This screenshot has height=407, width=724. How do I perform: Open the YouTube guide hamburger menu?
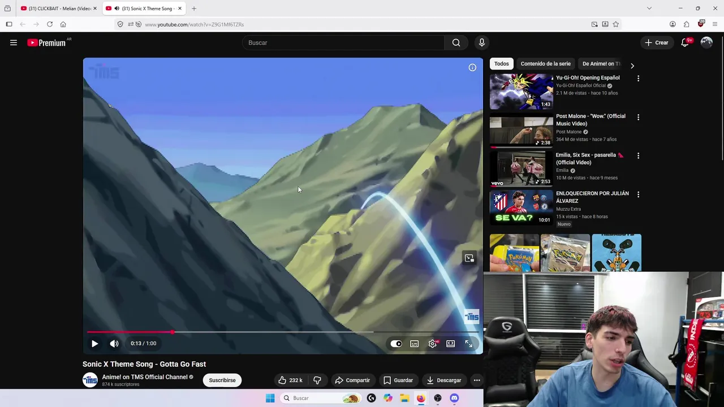14,42
